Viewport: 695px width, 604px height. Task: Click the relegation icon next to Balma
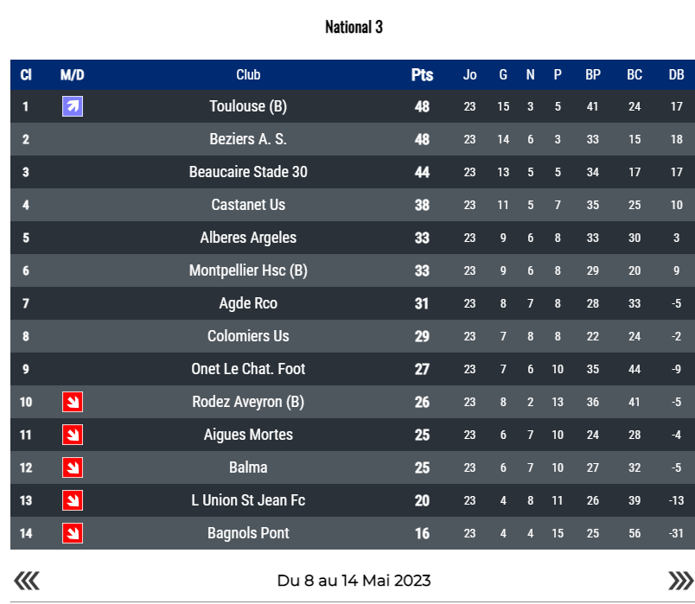point(73,467)
